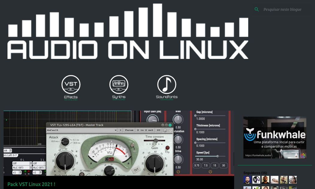Open the Pack VST Linux 2021 ! post

(31, 184)
